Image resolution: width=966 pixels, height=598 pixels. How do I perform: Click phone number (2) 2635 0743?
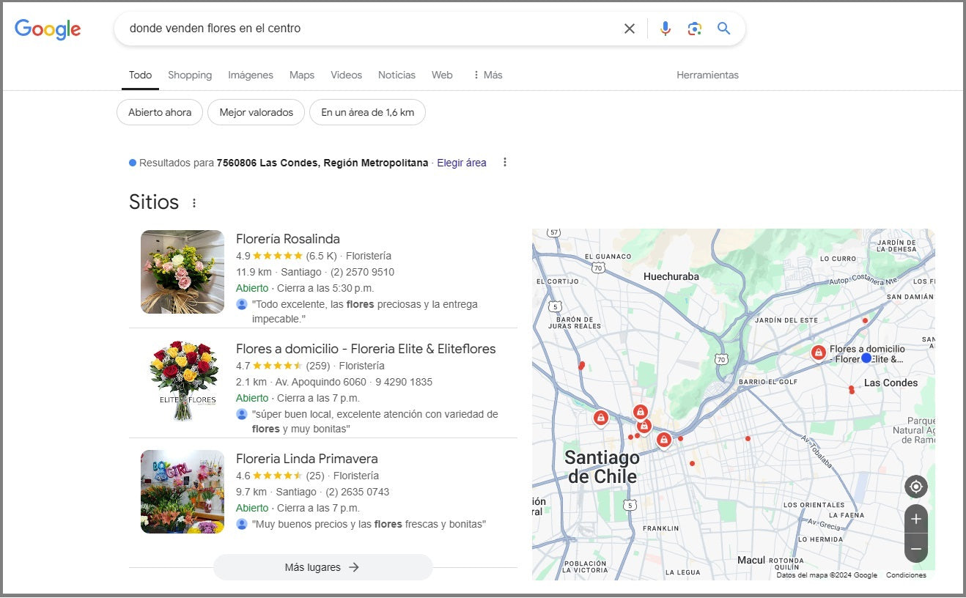pos(357,492)
